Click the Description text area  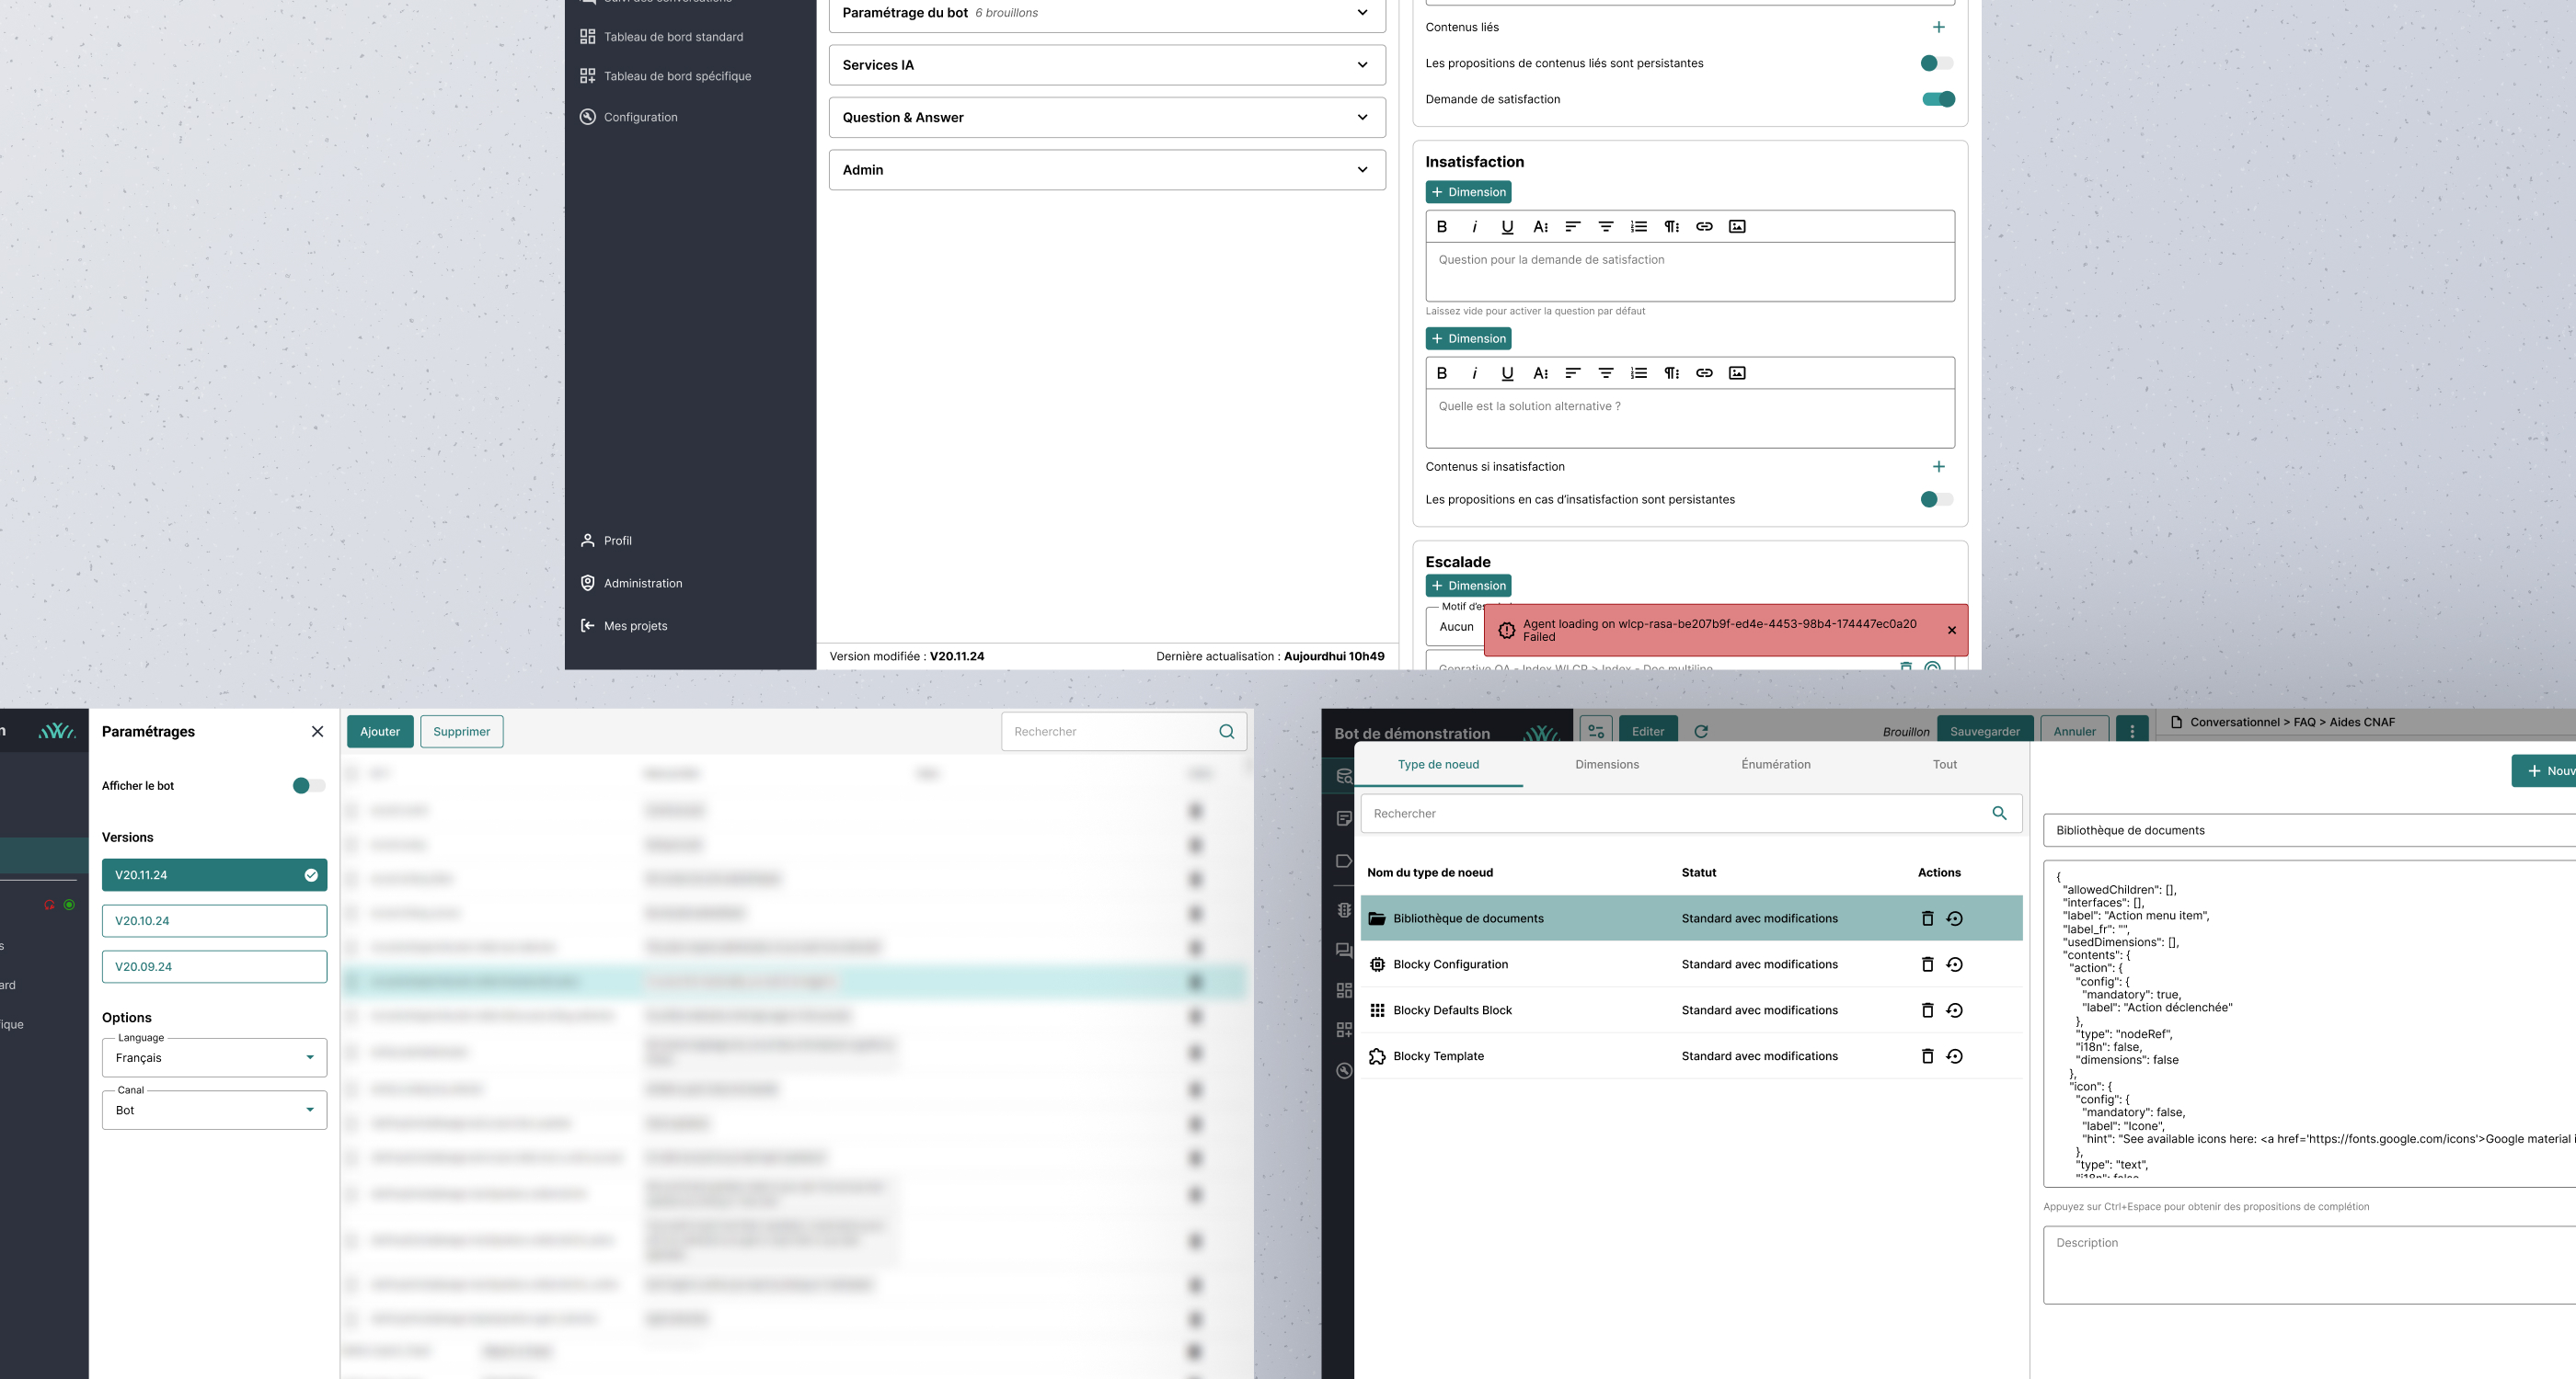tap(2310, 1265)
